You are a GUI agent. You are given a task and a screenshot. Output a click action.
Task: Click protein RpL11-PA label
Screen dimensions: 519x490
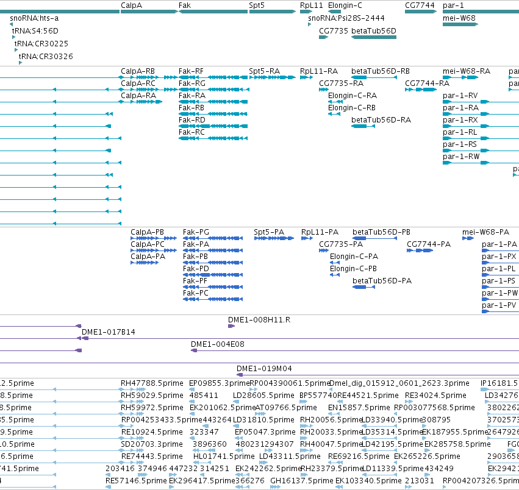pyautogui.click(x=320, y=232)
